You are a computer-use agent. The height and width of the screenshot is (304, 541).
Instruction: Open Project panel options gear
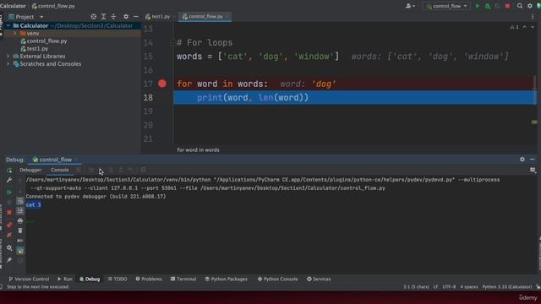click(126, 17)
